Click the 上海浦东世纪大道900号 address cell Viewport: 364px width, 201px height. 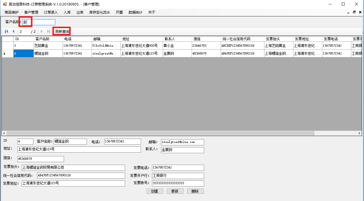tap(142, 46)
